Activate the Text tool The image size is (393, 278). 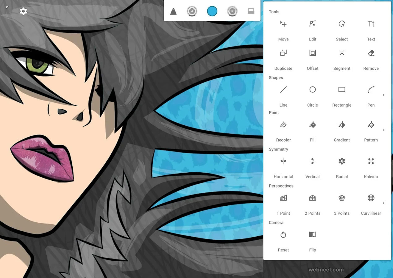(371, 24)
